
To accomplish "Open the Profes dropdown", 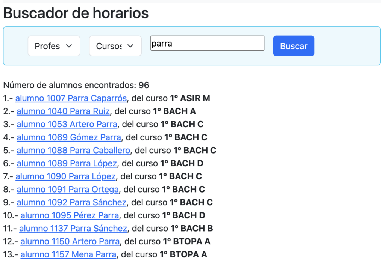I will click(54, 46).
